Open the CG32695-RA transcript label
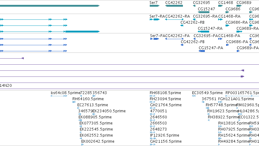Image resolution: width=259 pixels, height=146 pixels. pyautogui.click(x=205, y=16)
